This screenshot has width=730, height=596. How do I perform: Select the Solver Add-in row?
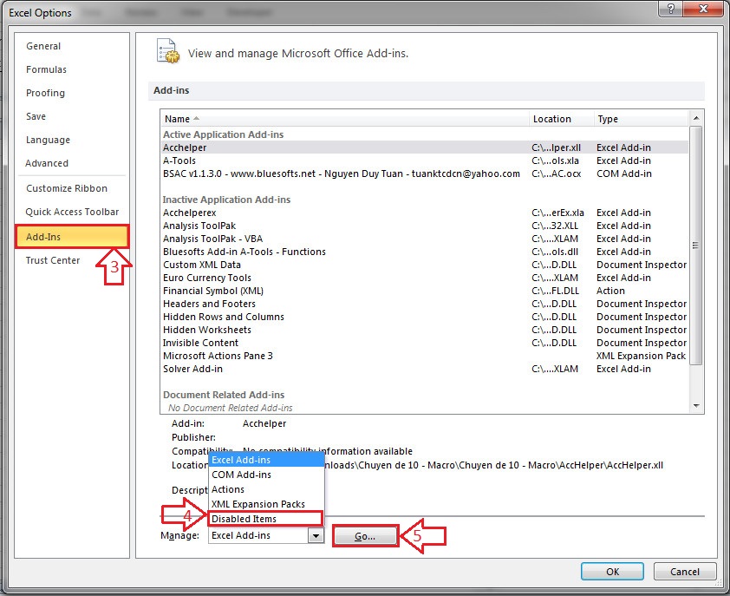click(425, 370)
